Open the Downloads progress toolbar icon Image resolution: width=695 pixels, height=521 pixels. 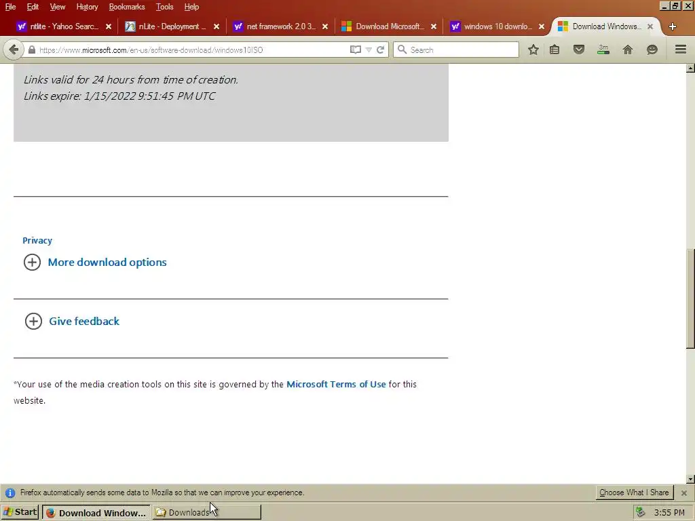coord(603,49)
